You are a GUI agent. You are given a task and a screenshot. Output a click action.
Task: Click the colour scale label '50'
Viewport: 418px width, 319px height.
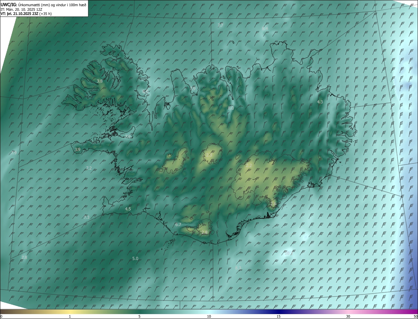click(x=415, y=316)
